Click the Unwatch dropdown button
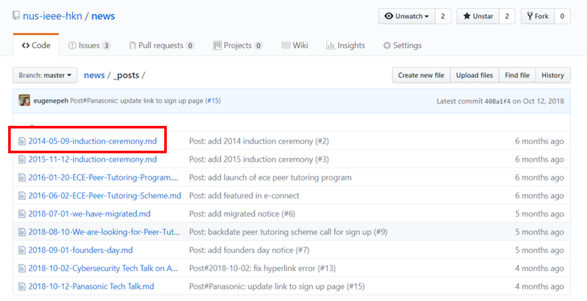The image size is (587, 301). pos(407,16)
